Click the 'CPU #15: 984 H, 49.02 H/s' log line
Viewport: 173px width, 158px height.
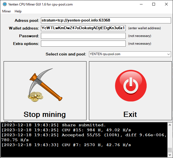pyautogui.click(x=66, y=130)
